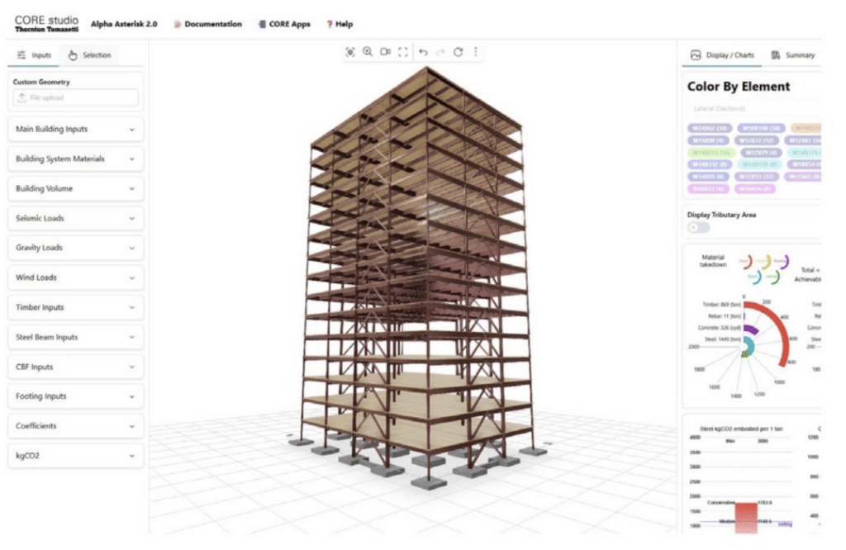Open the Documentation link
846x550 pixels.
207,25
